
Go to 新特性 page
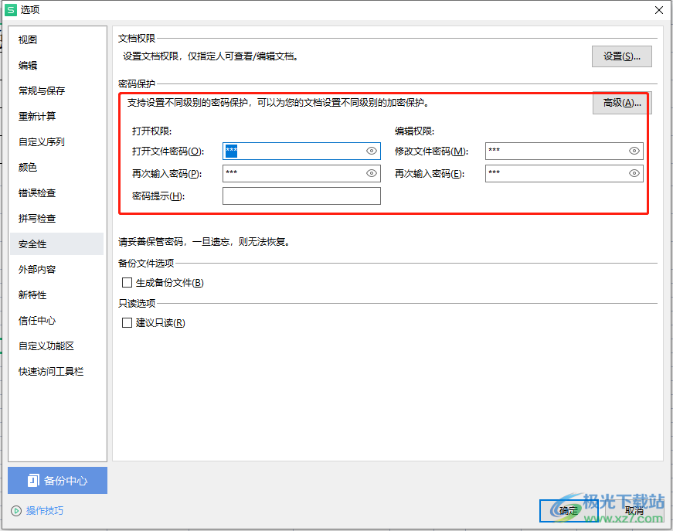56,295
